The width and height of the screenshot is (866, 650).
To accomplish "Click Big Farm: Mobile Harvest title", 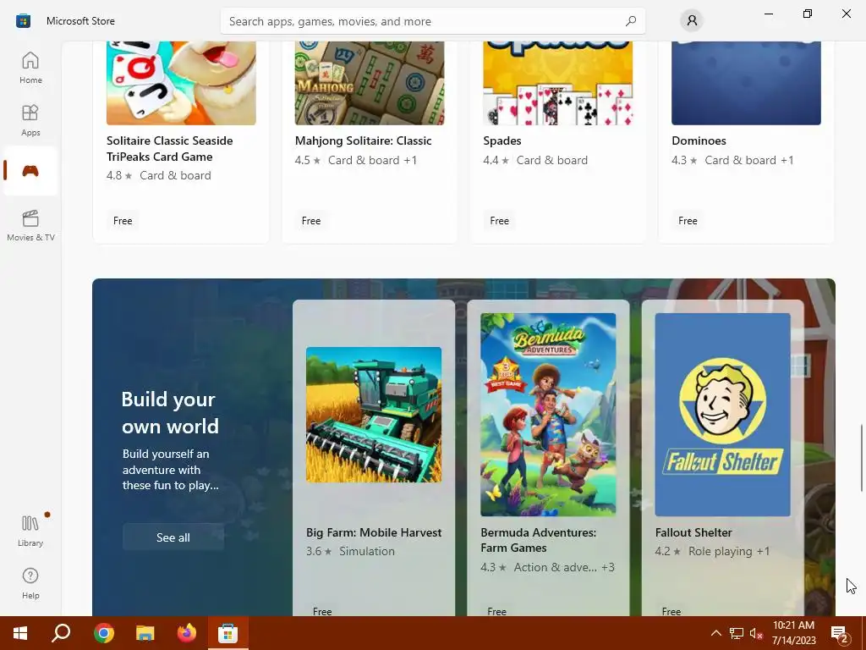I will (x=374, y=532).
